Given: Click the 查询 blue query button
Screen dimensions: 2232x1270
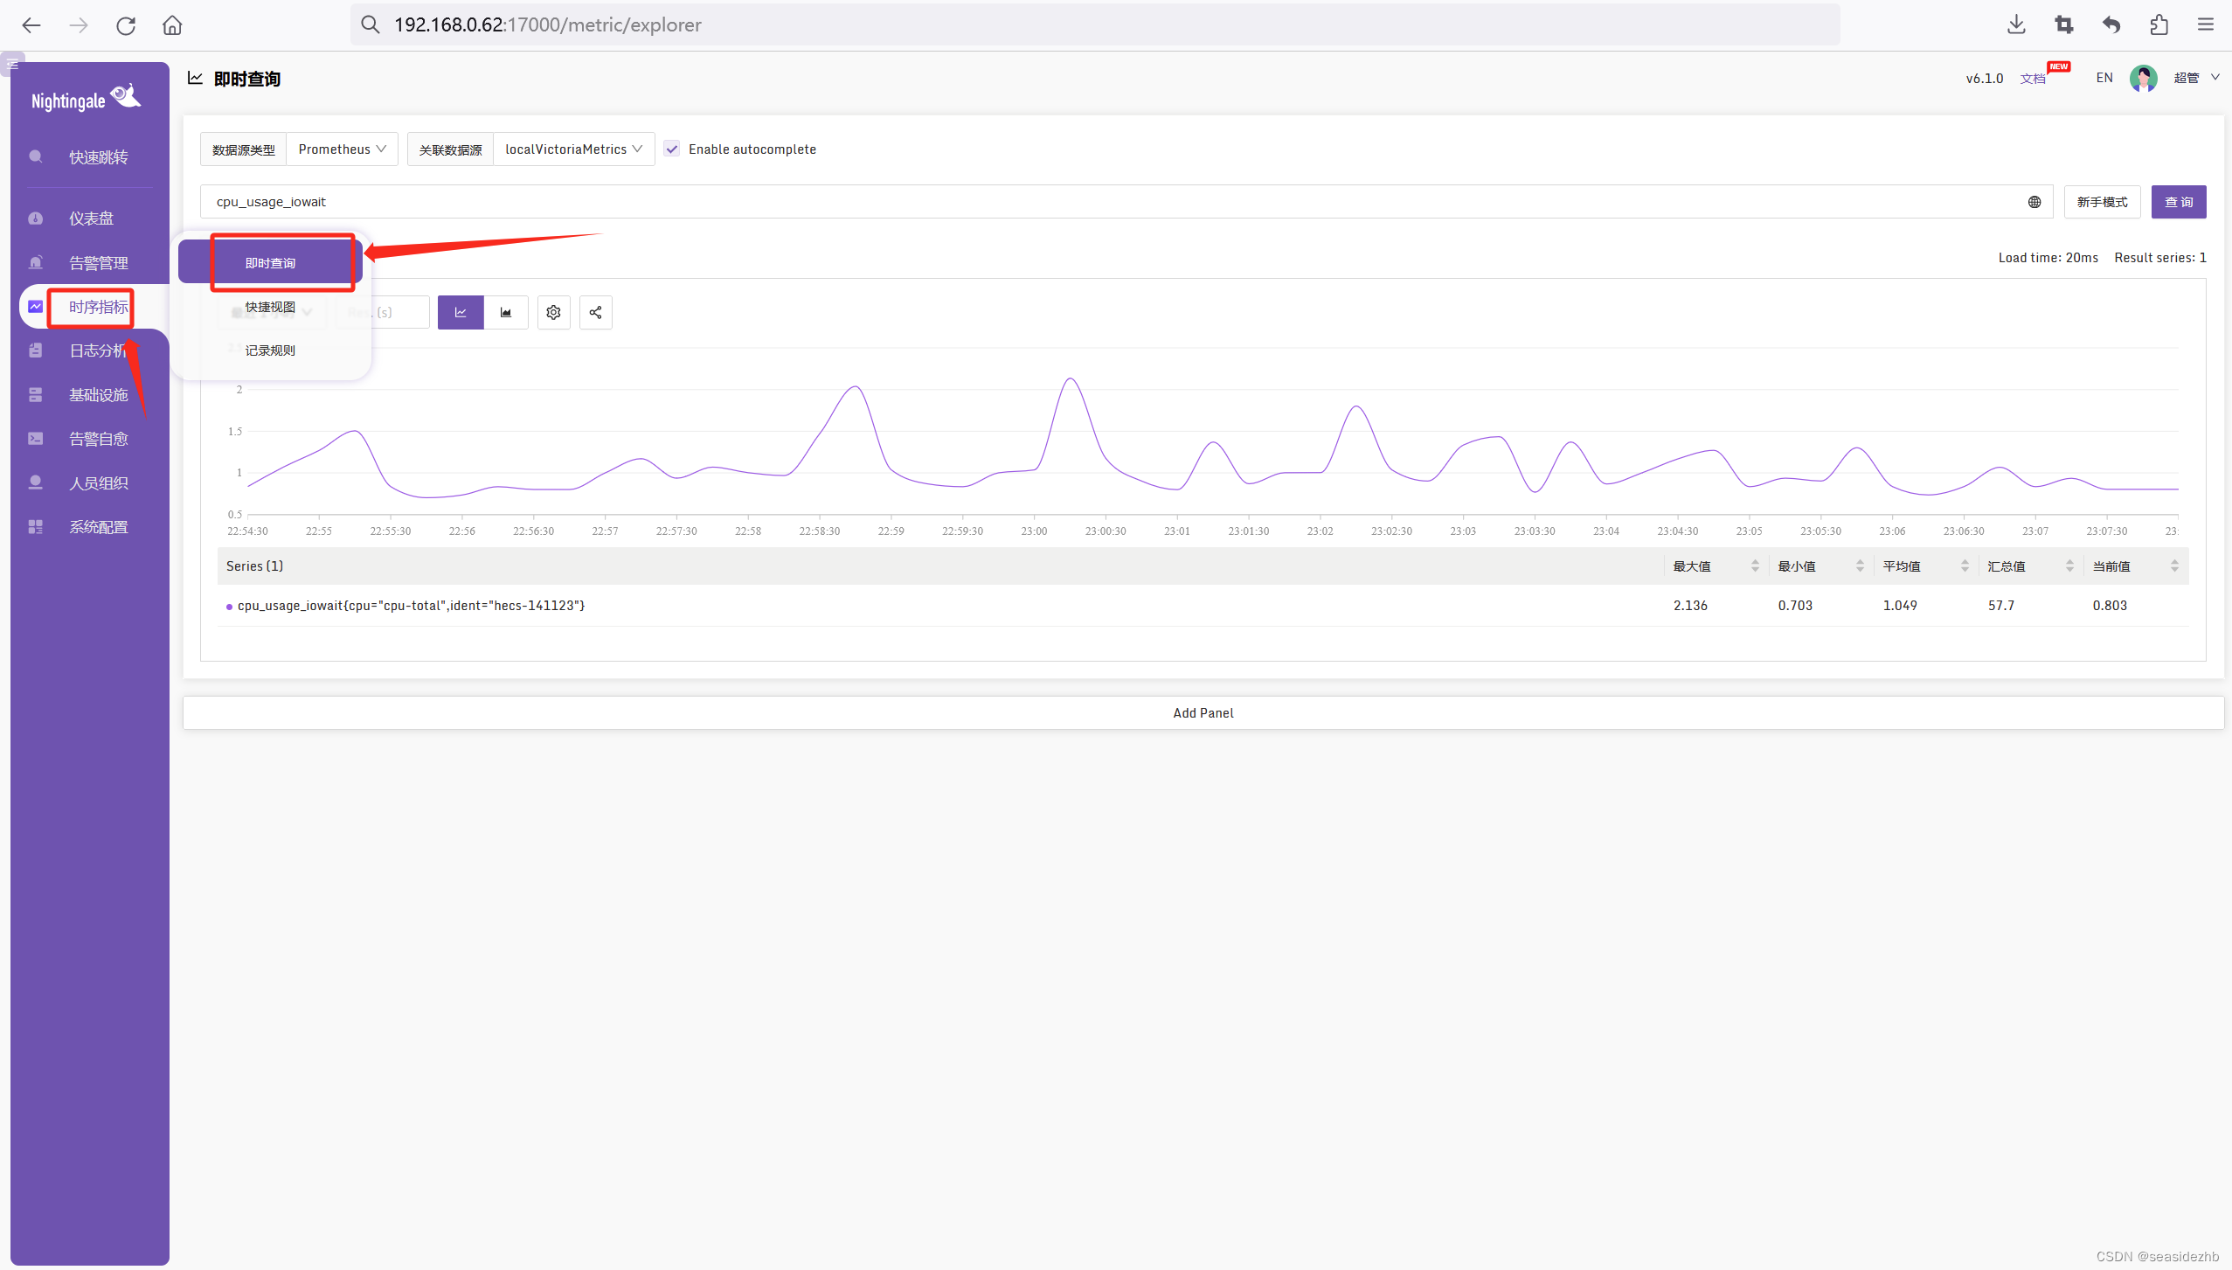Looking at the screenshot, I should (2179, 201).
